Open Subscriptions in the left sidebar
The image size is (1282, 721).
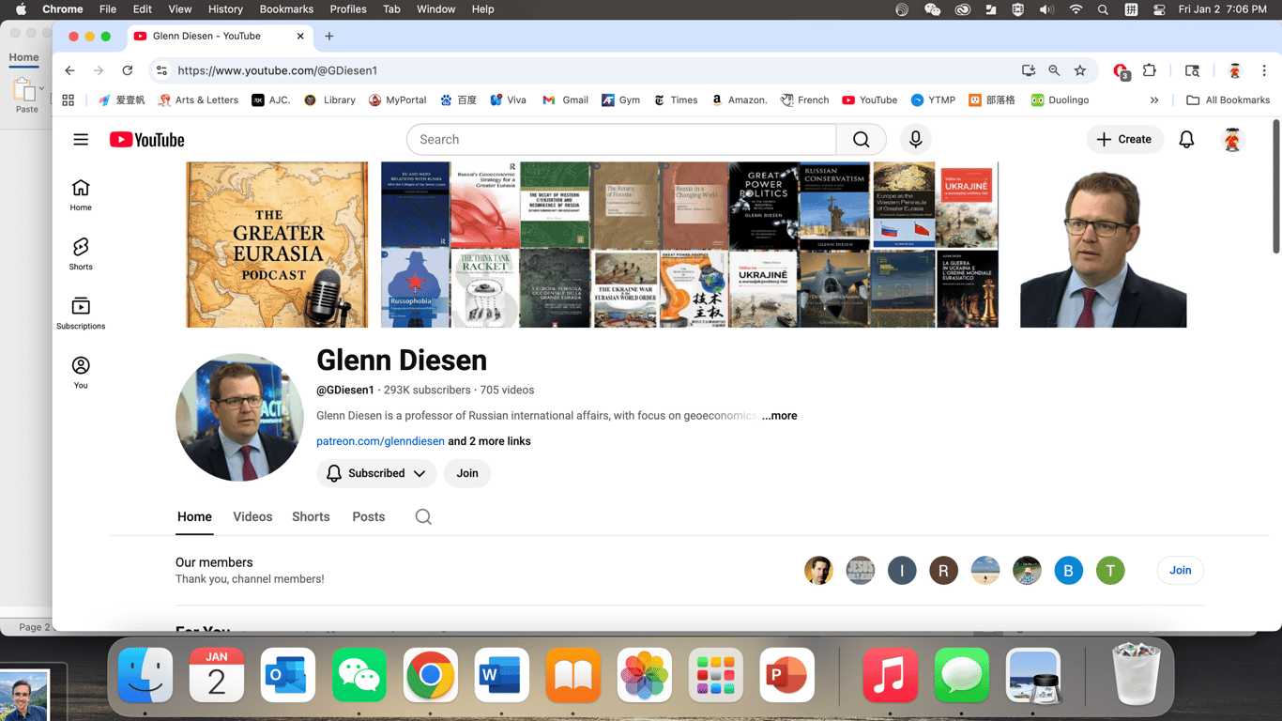coord(81,314)
